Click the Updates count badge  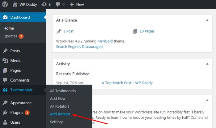coord(21,36)
